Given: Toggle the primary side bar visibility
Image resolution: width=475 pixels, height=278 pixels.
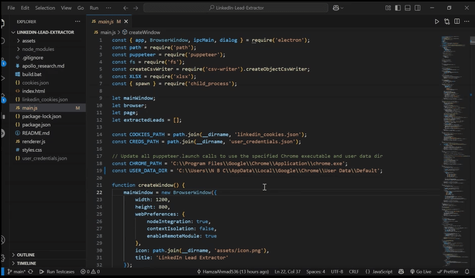Looking at the screenshot, I should coord(398,8).
